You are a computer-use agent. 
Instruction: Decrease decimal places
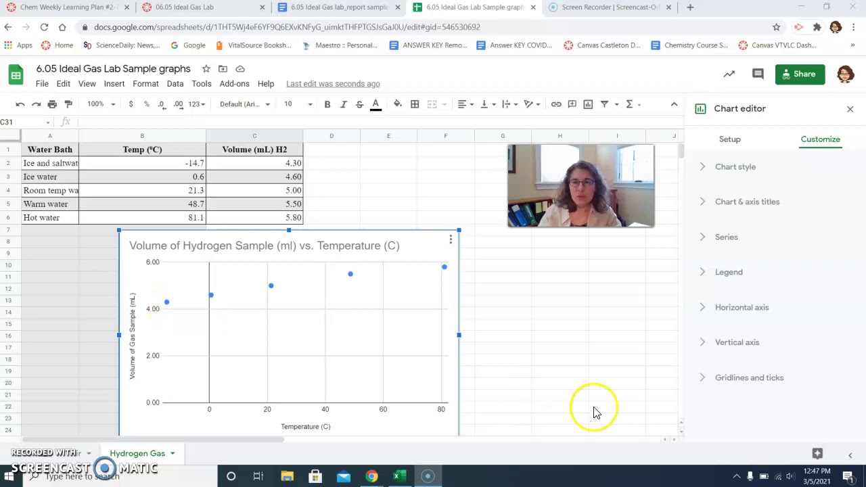pyautogui.click(x=162, y=104)
